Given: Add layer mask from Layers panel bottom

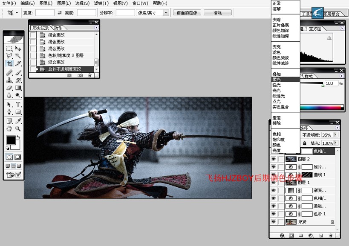Looking at the screenshot, I should click(291, 235).
